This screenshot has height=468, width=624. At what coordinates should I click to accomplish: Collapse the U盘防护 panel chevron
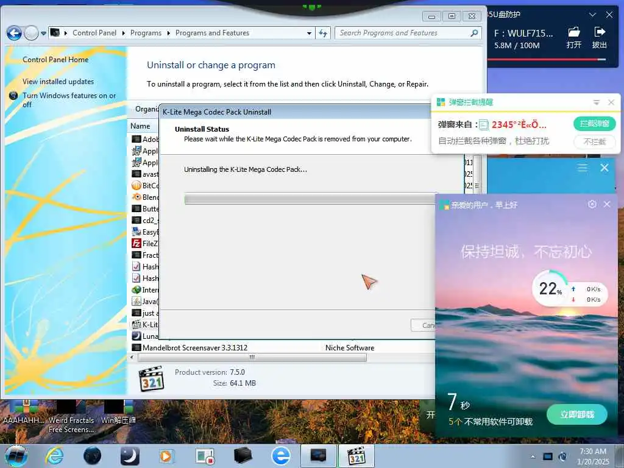pos(592,15)
